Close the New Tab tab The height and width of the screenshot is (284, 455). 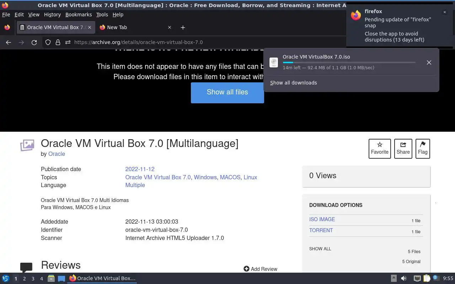[x=170, y=27]
